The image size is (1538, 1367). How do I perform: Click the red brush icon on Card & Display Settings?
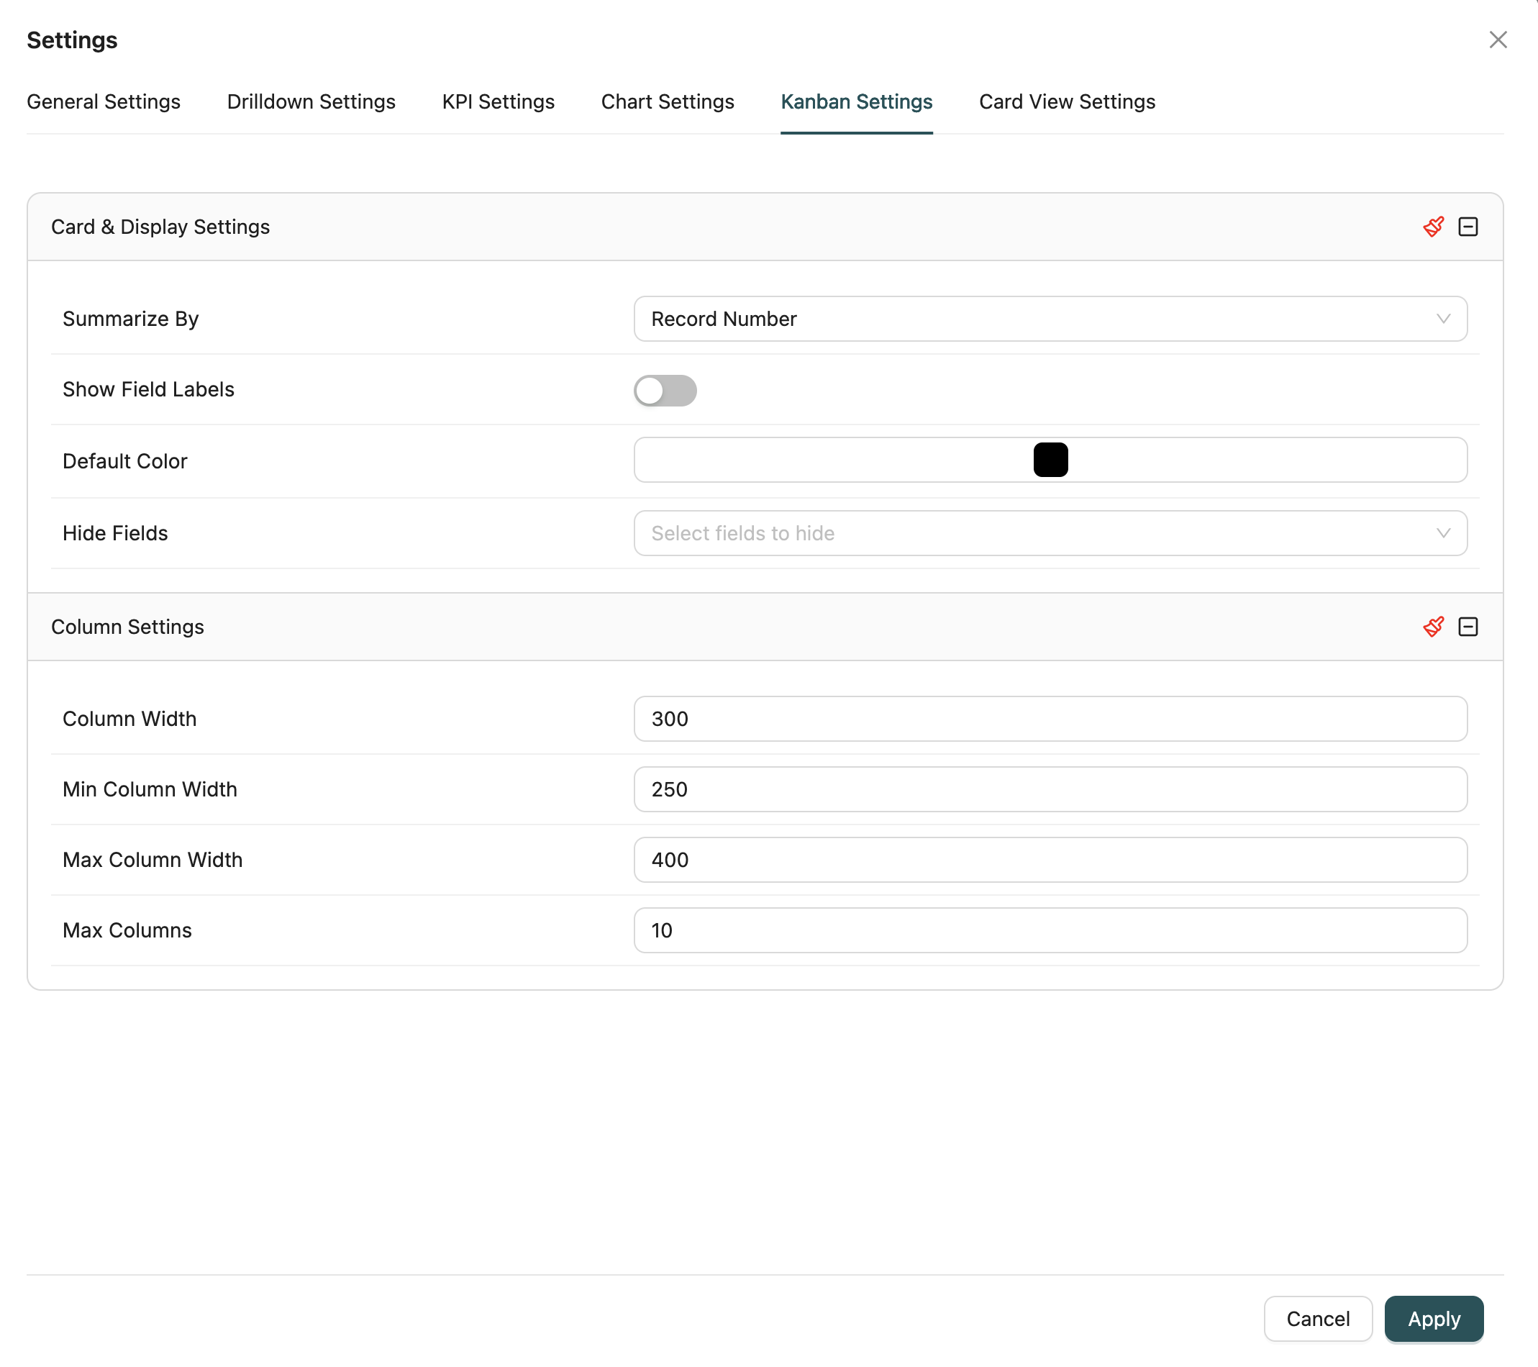(x=1433, y=226)
